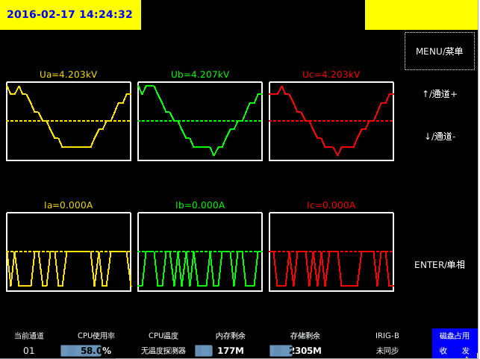Click ↑/通道+ to go to next channel
This screenshot has height=359, width=480.
(440, 94)
